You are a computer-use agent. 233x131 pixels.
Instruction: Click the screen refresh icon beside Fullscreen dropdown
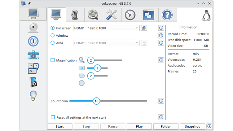[144, 28]
